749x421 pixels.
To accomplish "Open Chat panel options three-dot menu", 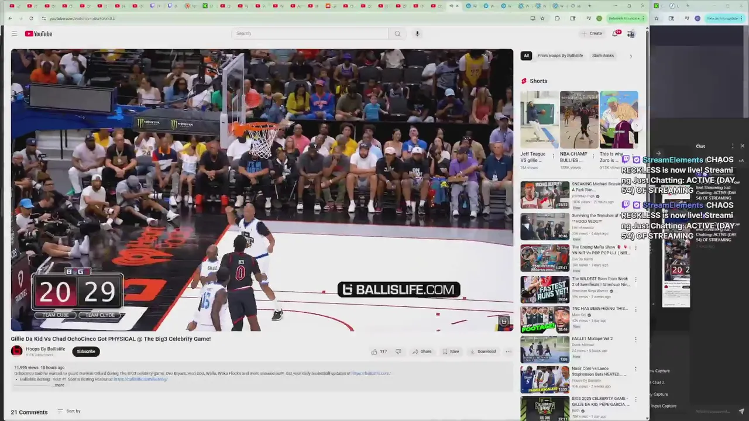I will pos(732,146).
